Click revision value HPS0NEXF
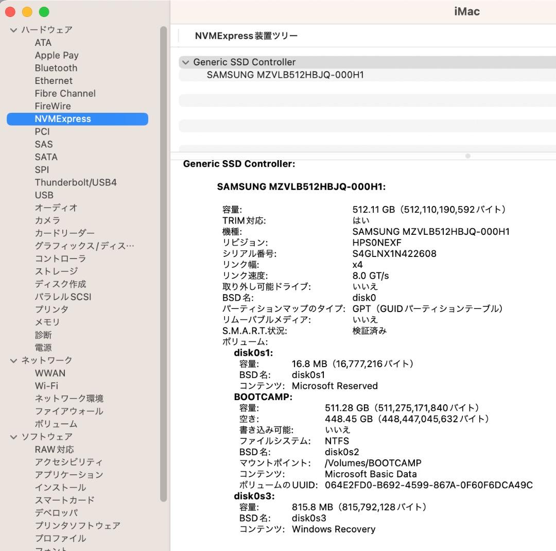 click(376, 243)
